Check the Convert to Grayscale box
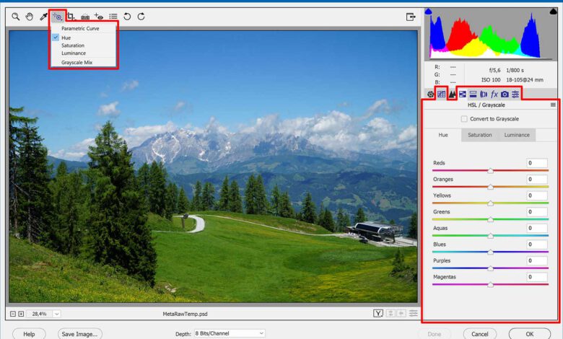Viewport: 563px width, 339px height. (464, 119)
